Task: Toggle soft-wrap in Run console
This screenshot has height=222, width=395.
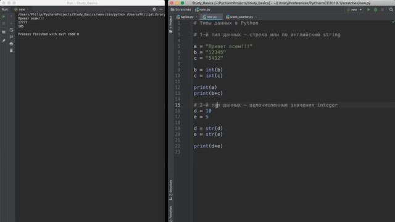Action: point(11,30)
